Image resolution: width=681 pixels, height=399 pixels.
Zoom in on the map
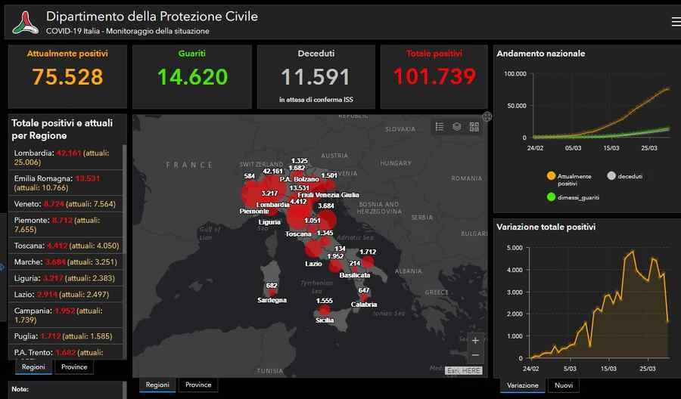pos(475,340)
